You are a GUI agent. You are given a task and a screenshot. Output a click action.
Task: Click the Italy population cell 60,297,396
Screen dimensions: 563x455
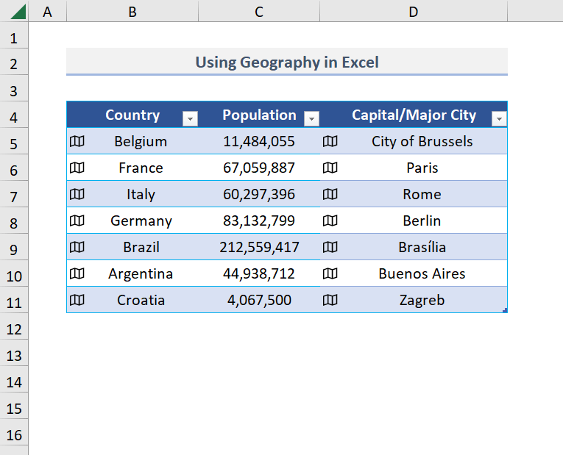[x=259, y=194]
